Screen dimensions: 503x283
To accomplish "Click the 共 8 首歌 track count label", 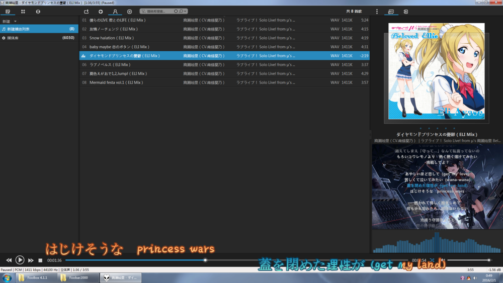I will [354, 11].
